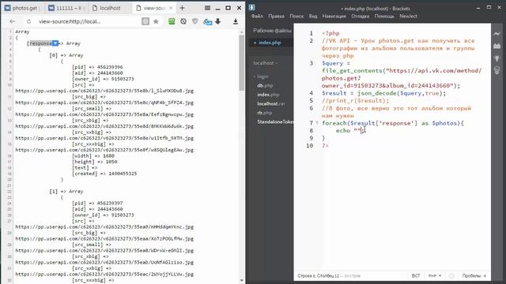Click the [height] => 1050 row
The image size is (506, 284).
pyautogui.click(x=95, y=162)
